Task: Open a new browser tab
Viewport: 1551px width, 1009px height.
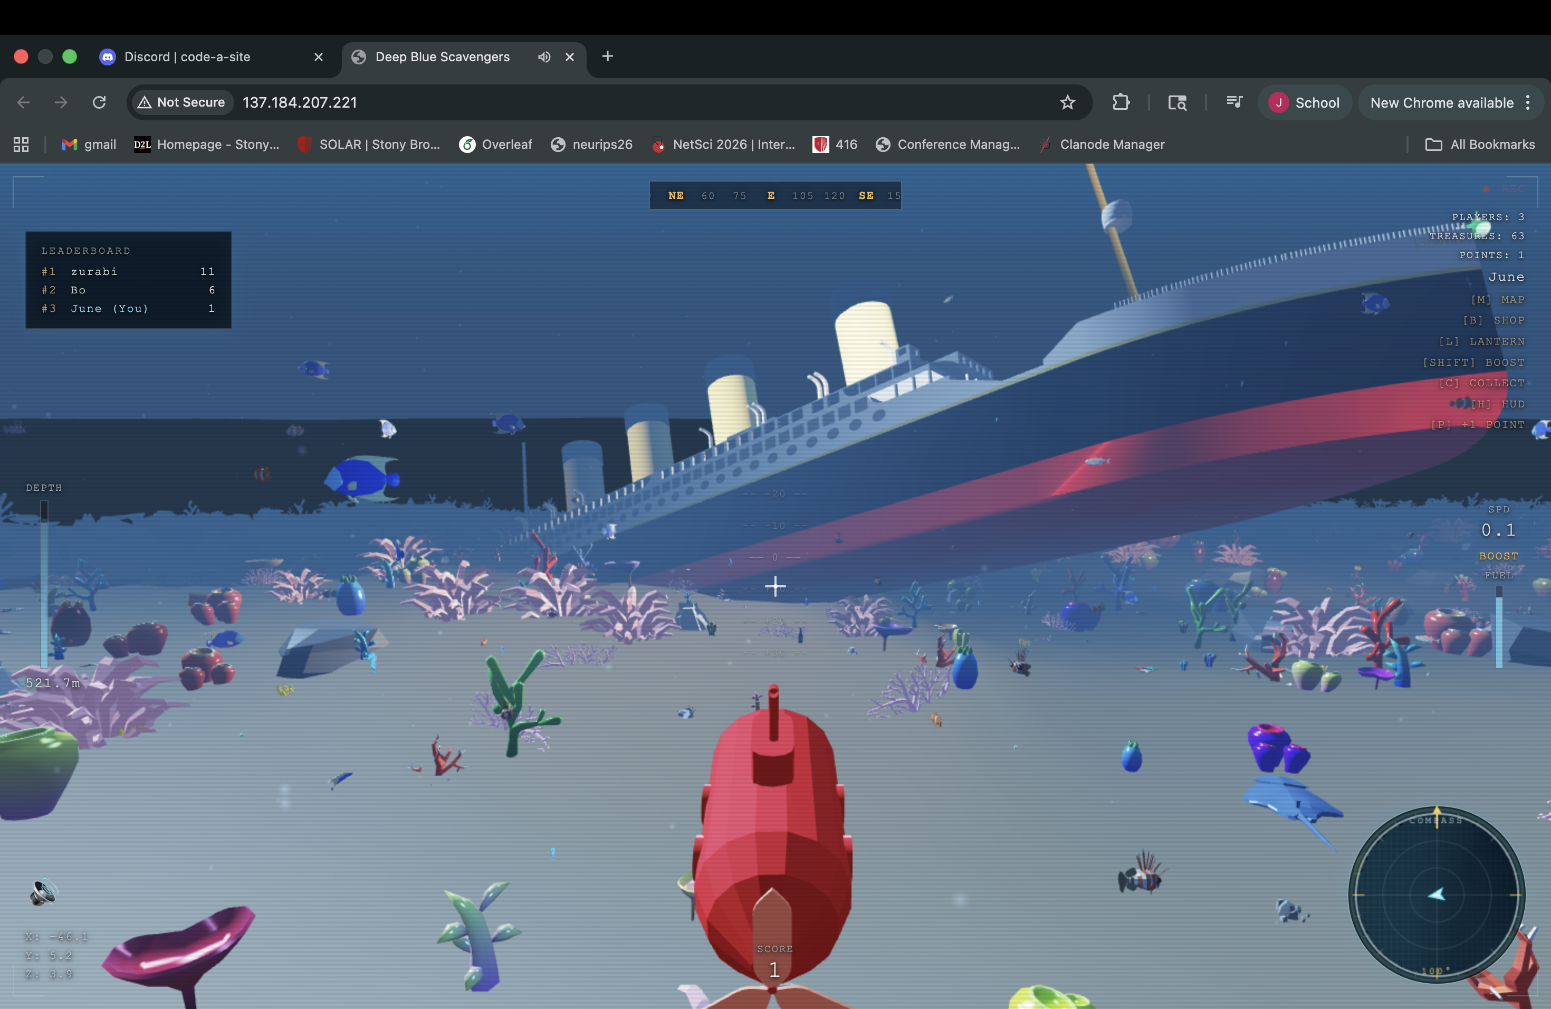Action: 607,56
